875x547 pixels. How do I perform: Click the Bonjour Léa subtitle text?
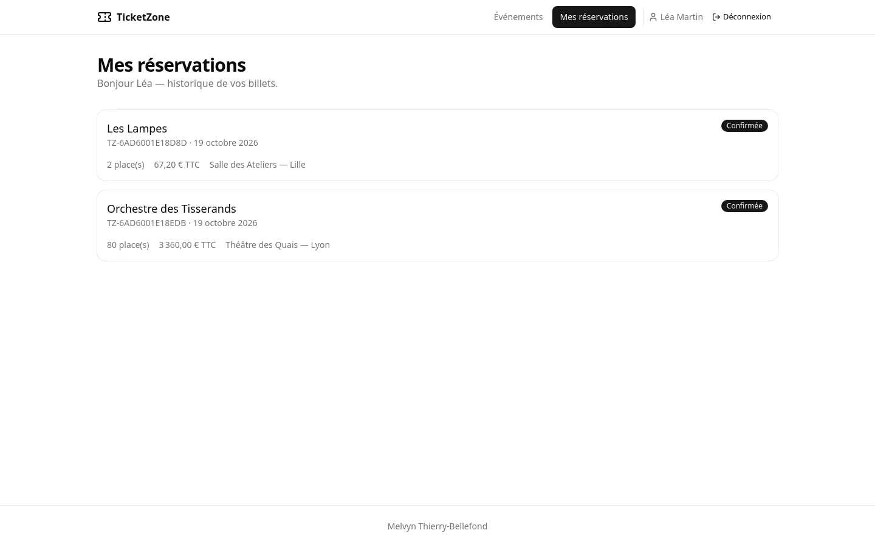187,83
